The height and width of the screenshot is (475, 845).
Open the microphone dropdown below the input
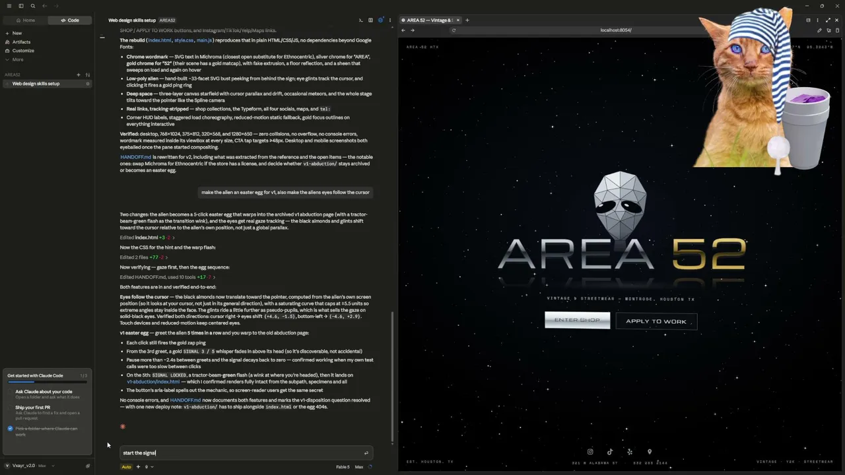coord(149,467)
